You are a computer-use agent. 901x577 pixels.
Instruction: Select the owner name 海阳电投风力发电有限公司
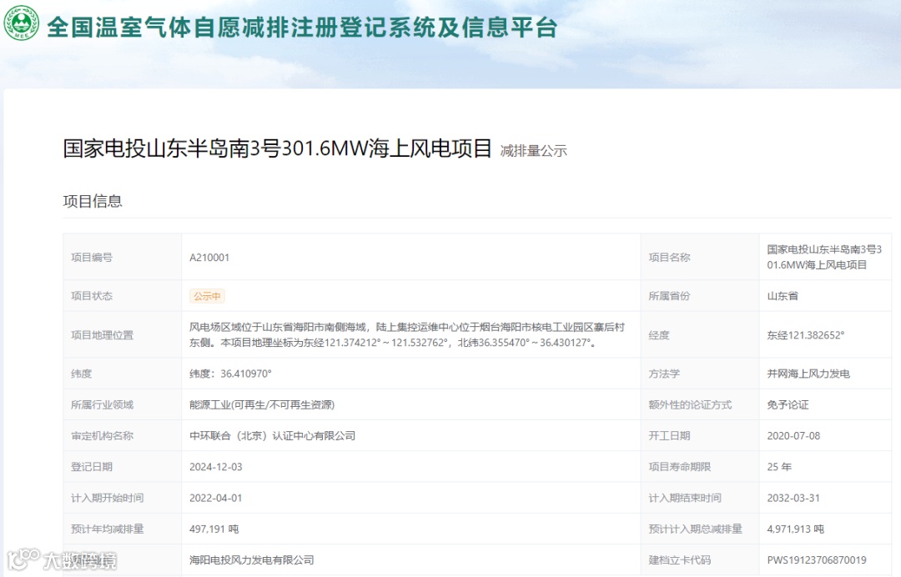tap(252, 559)
